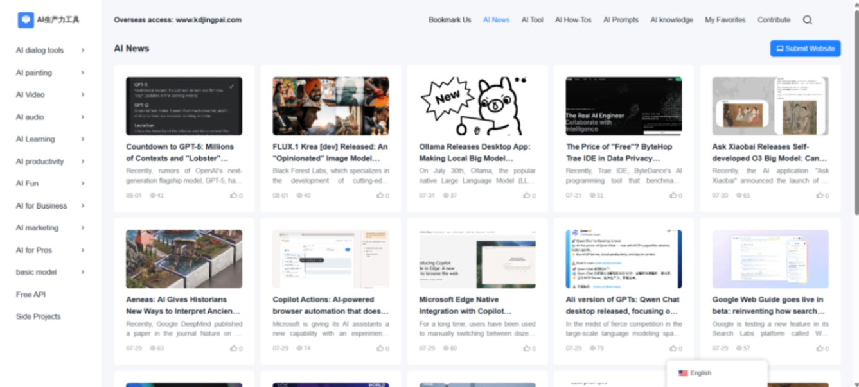Open AI knowledge navigation item
The height and width of the screenshot is (387, 859).
coord(671,20)
